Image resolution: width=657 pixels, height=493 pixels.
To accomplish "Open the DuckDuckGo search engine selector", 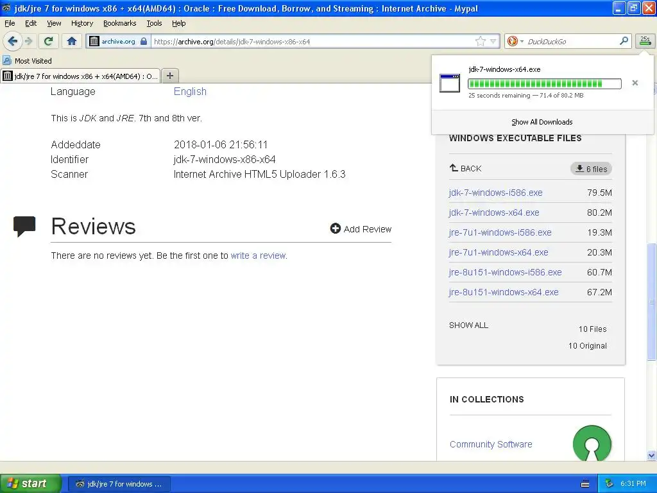I will pyautogui.click(x=515, y=41).
